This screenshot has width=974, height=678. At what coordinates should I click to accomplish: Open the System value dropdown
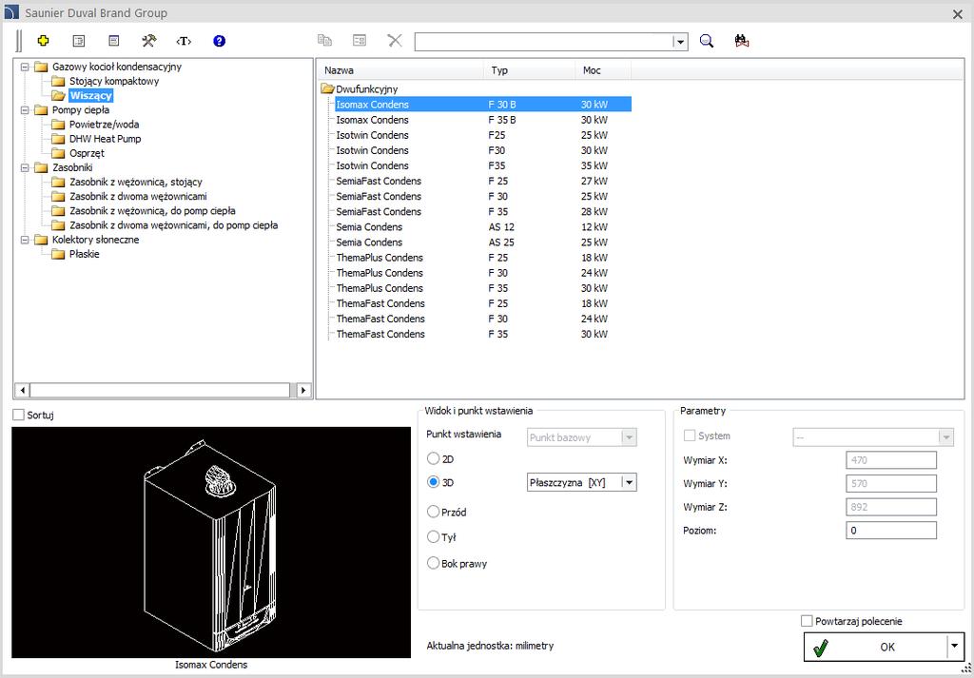[946, 436]
